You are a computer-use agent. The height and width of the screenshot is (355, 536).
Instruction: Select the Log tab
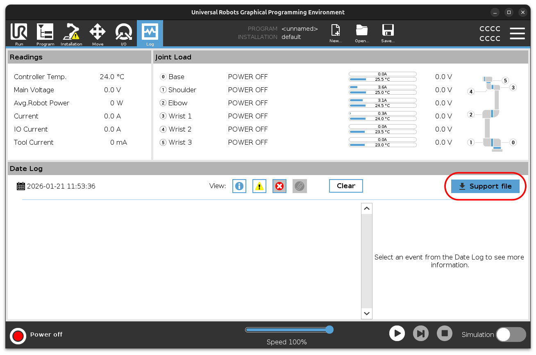(x=150, y=34)
